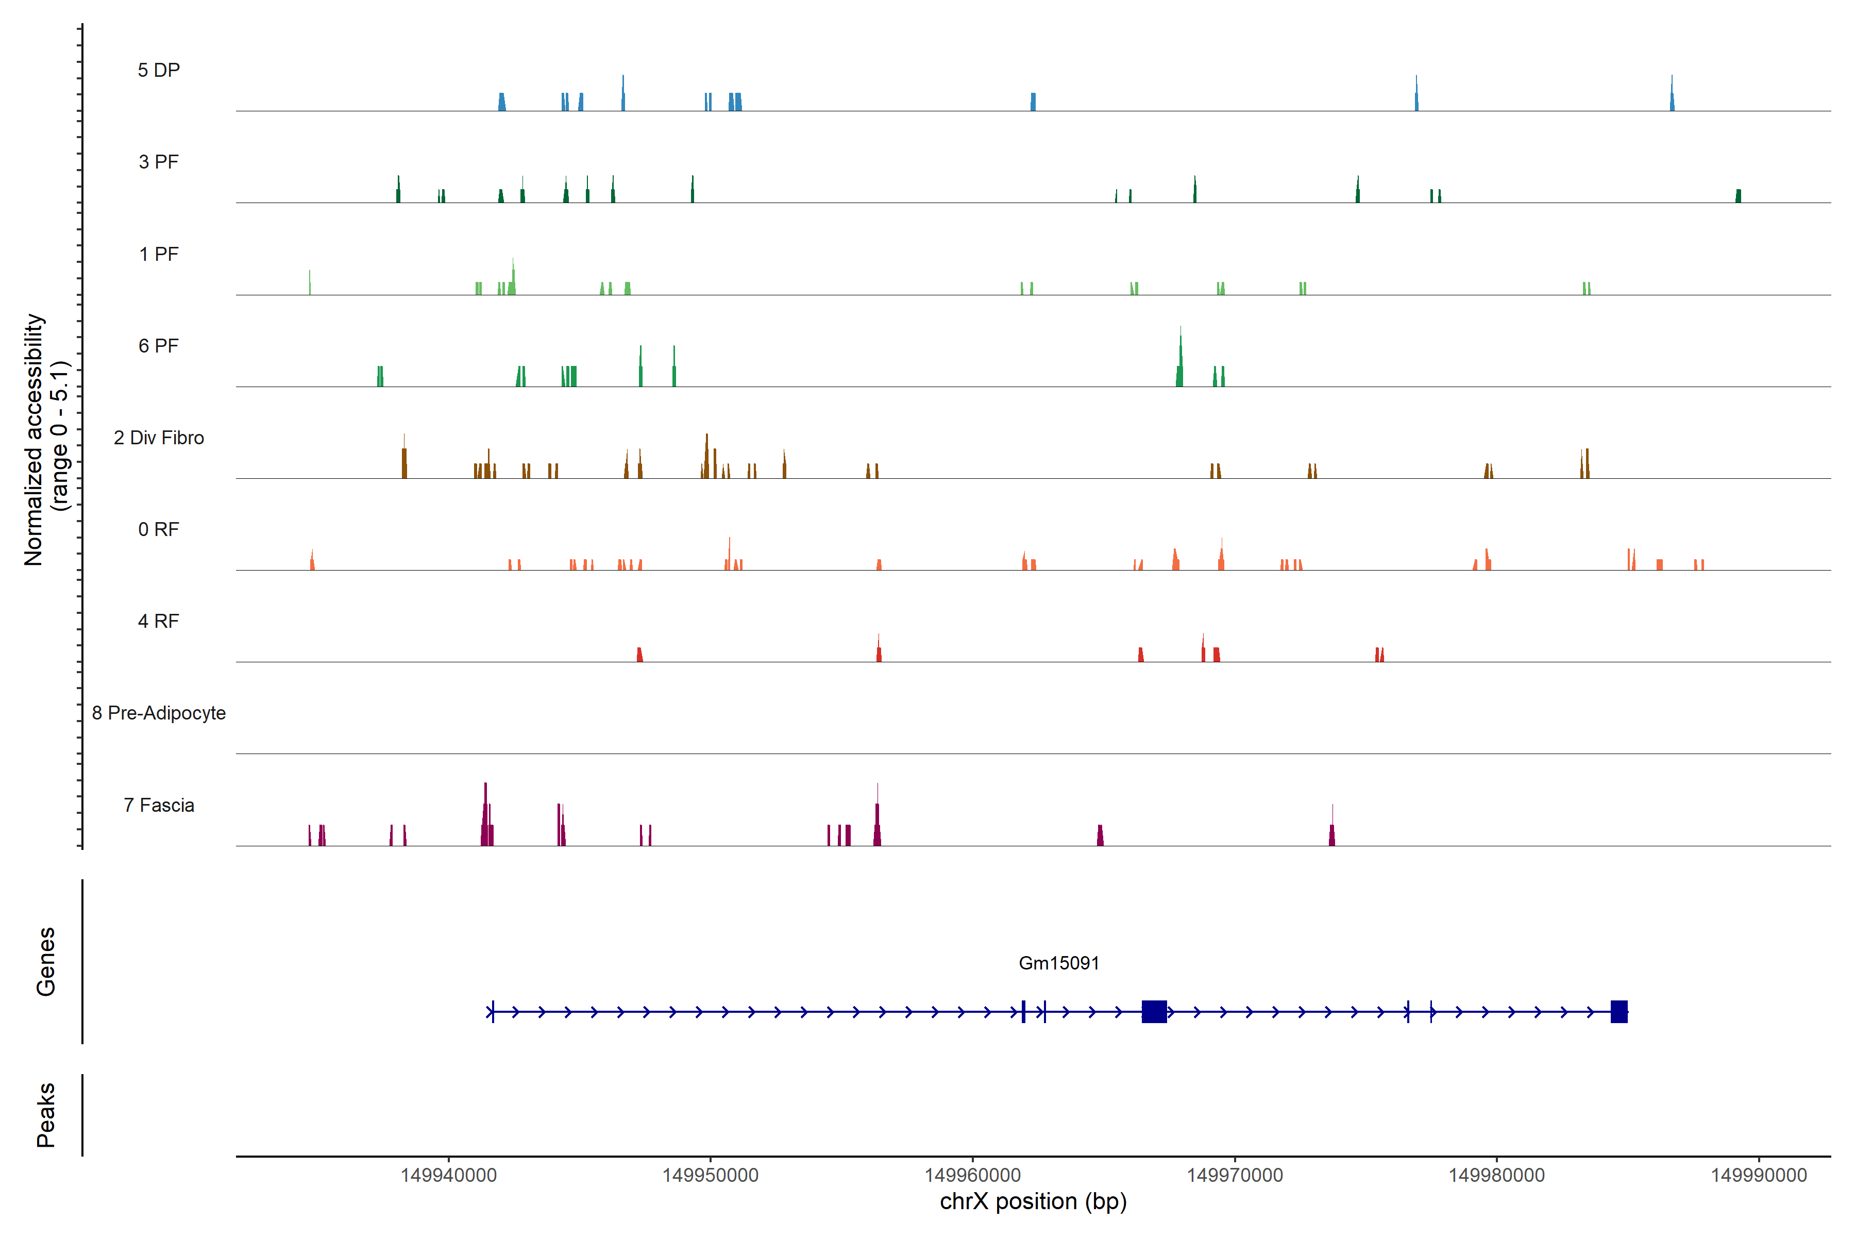This screenshot has width=1855, height=1237.
Task: Click the chrX position axis title
Action: [1033, 1201]
